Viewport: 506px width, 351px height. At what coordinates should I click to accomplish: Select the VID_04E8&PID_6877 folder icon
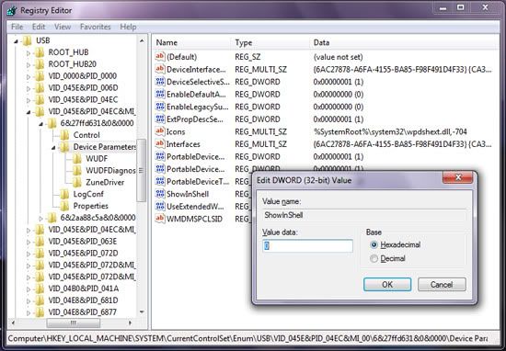(40, 312)
